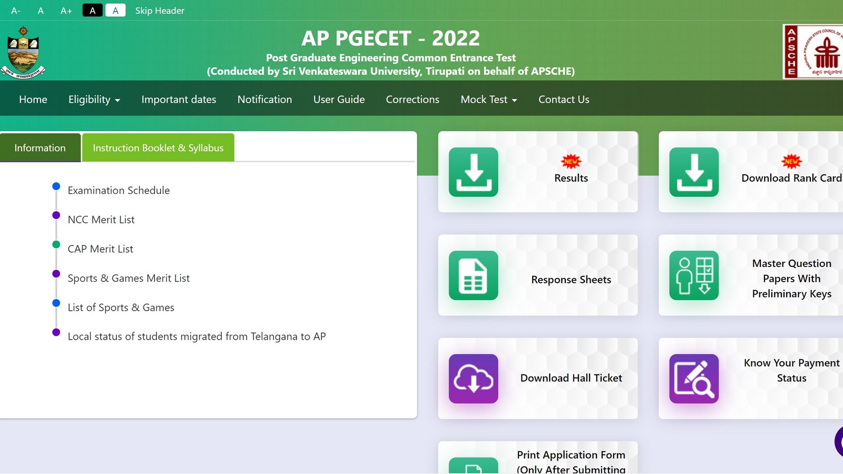Open Important dates page
This screenshot has width=843, height=474.
tap(179, 100)
